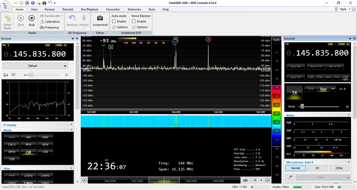Enable the Auto-mute checkbox
The height and width of the screenshot is (190, 357).
(114, 21)
